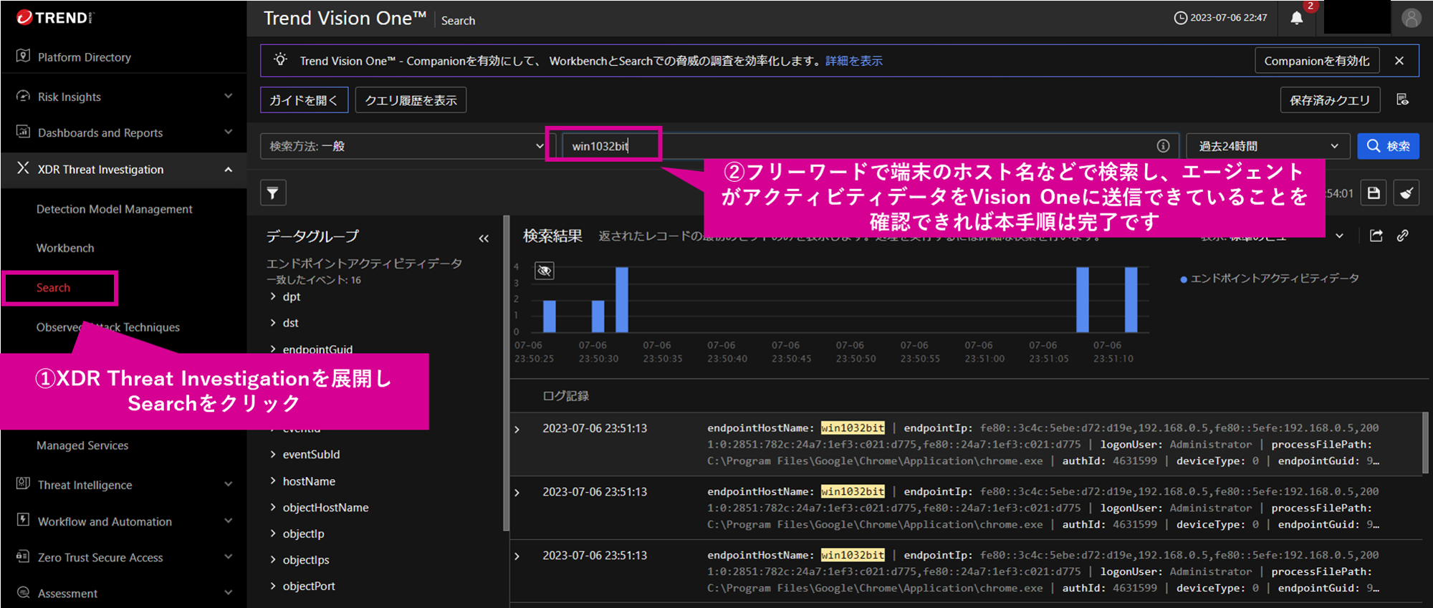Open Workbench in the sidebar

[65, 248]
